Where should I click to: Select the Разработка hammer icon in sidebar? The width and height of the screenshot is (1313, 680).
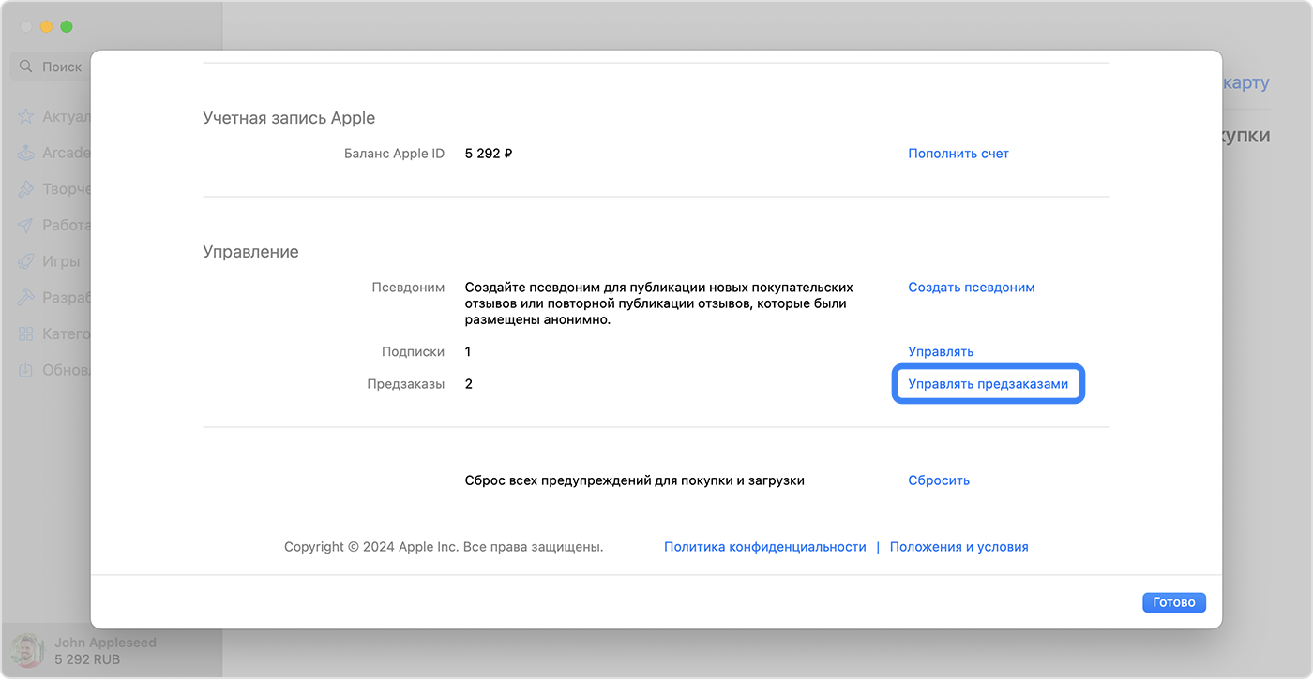[x=26, y=298]
